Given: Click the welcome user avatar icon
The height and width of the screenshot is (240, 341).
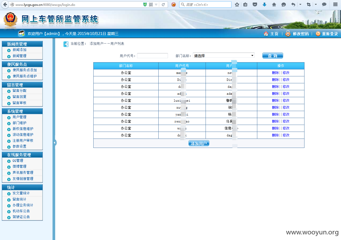Looking at the screenshot, I should (21, 34).
